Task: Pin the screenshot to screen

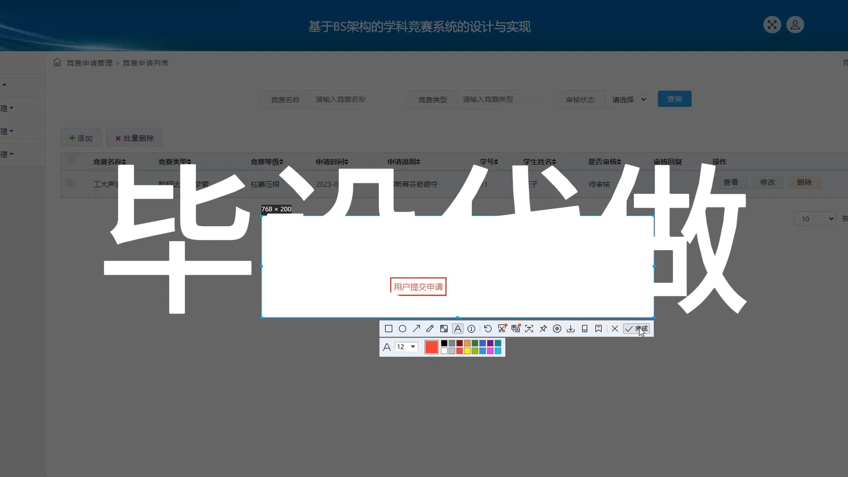Action: point(543,329)
